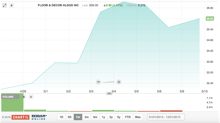Expand chart to full screen icon

(4, 5)
